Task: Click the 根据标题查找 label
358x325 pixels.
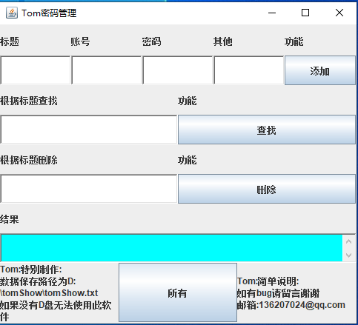Action: pyautogui.click(x=29, y=101)
